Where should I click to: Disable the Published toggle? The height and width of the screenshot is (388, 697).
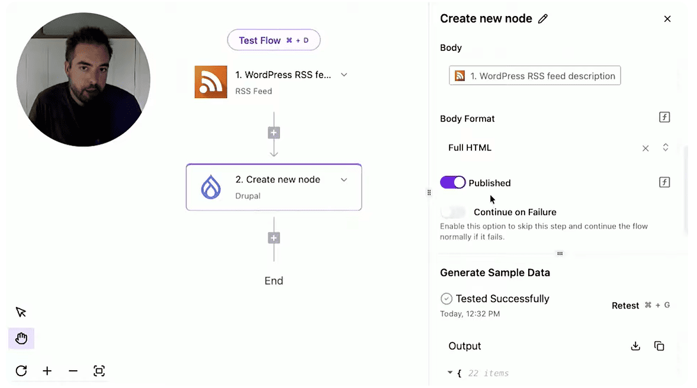coord(453,182)
